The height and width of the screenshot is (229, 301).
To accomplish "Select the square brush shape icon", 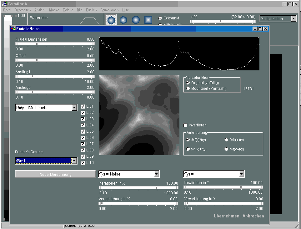I will click(148, 20).
